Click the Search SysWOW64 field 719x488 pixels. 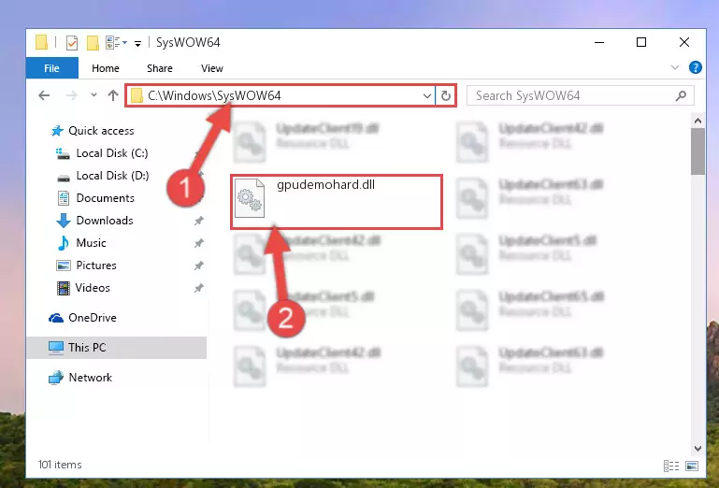tap(580, 95)
